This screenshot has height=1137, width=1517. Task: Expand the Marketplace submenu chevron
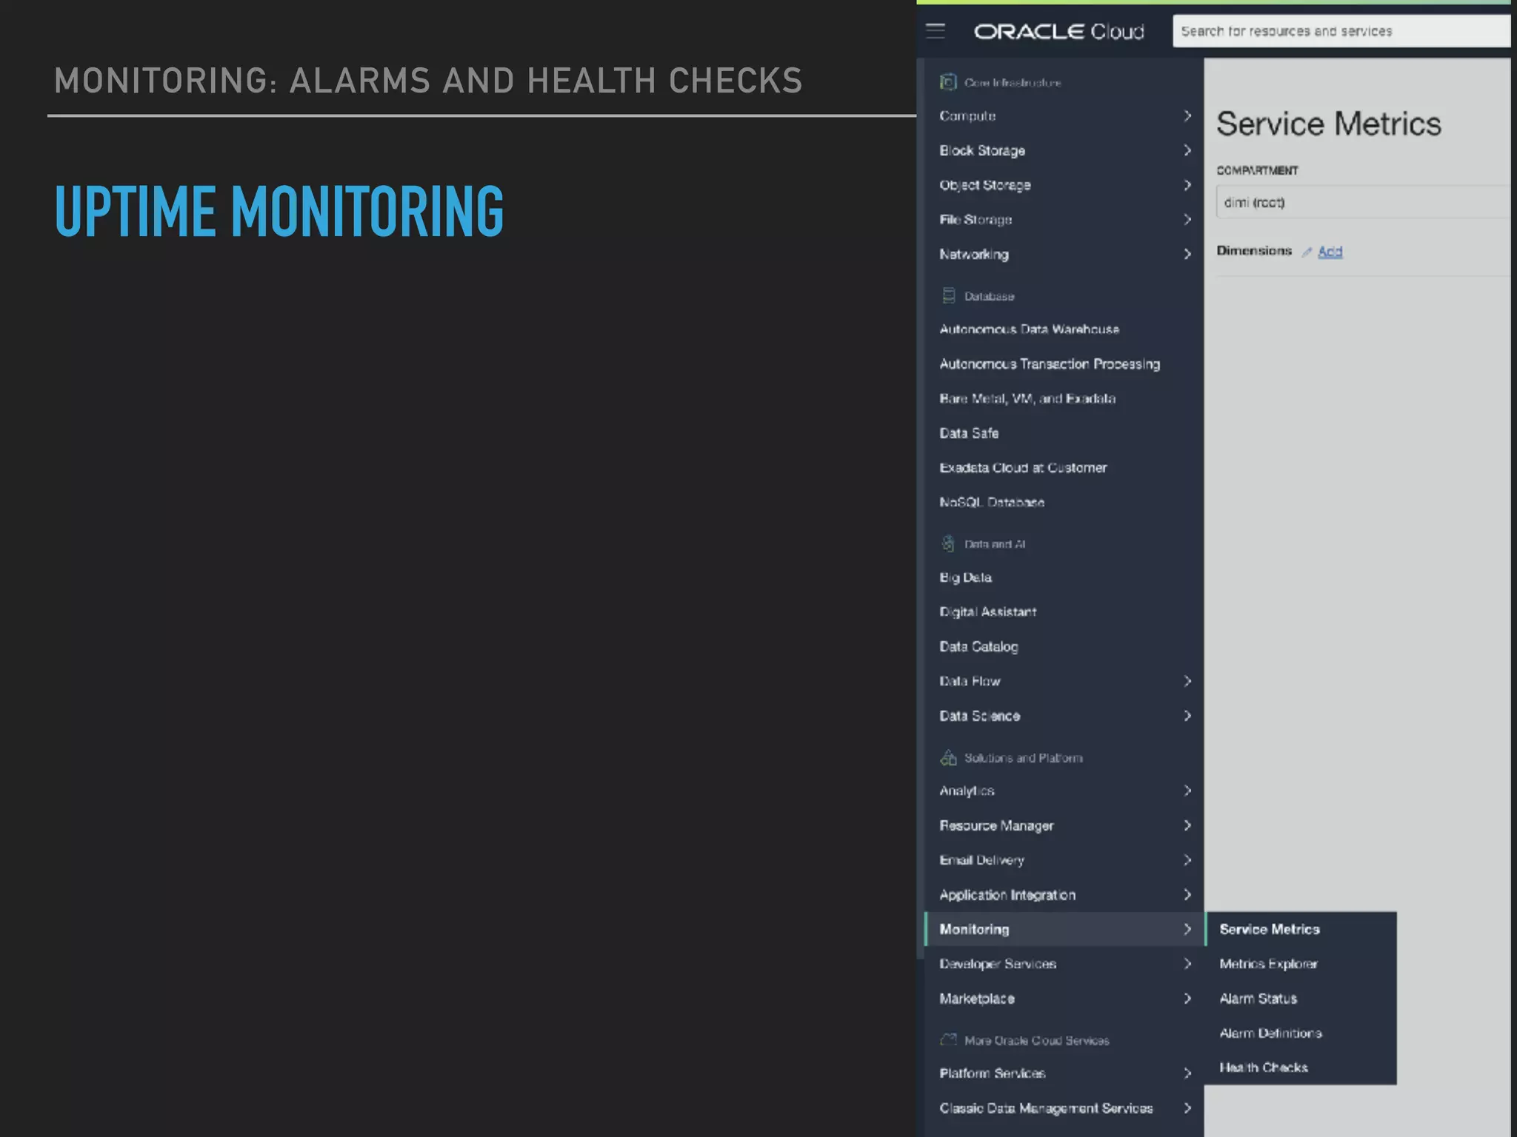click(x=1187, y=999)
